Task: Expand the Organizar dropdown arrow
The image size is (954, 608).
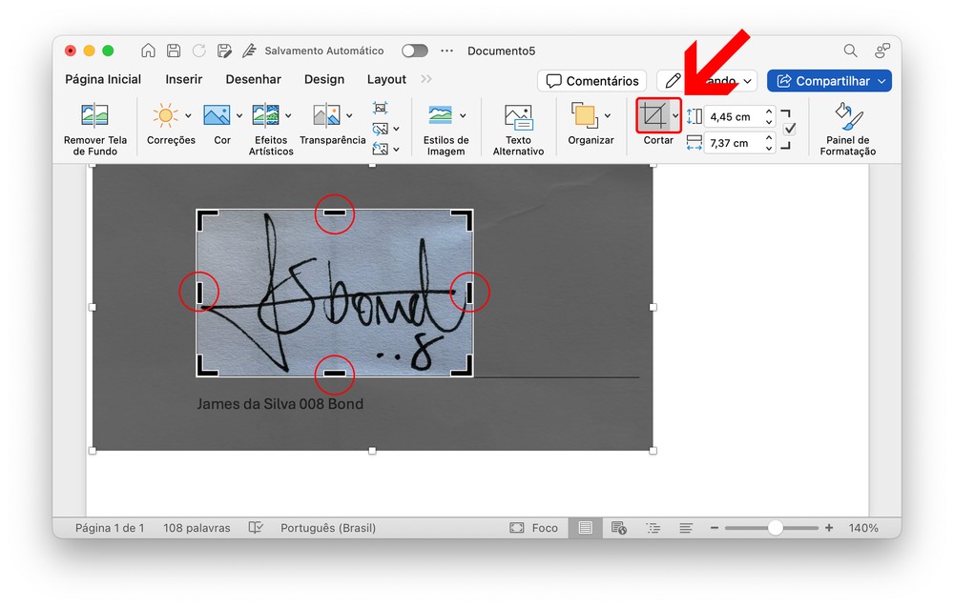Action: point(608,116)
